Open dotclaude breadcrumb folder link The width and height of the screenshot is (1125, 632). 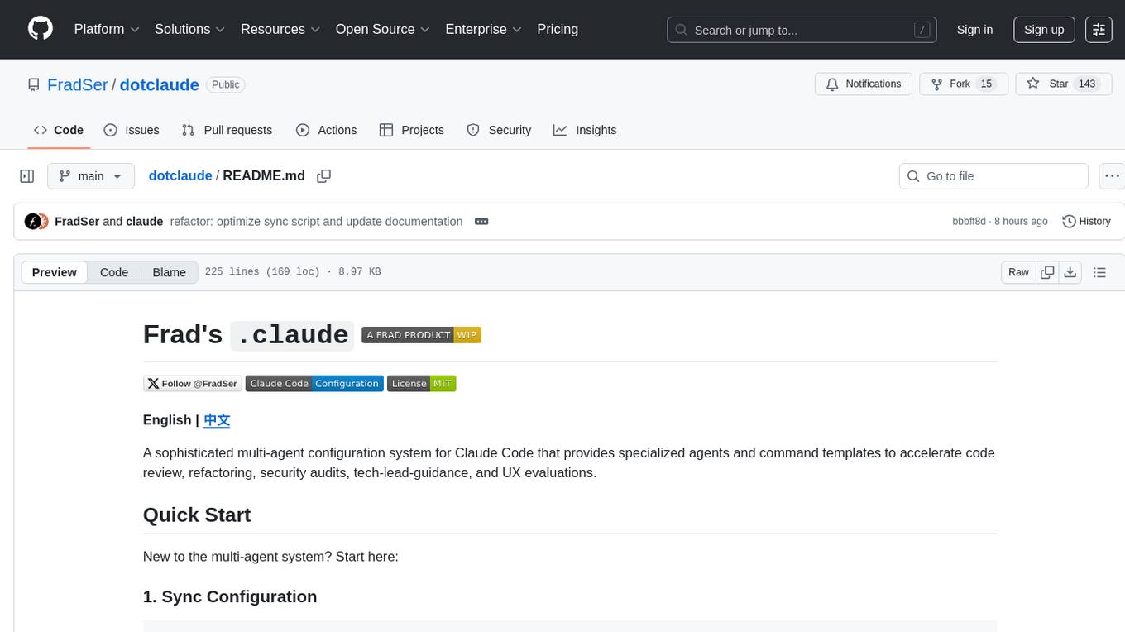pos(180,176)
